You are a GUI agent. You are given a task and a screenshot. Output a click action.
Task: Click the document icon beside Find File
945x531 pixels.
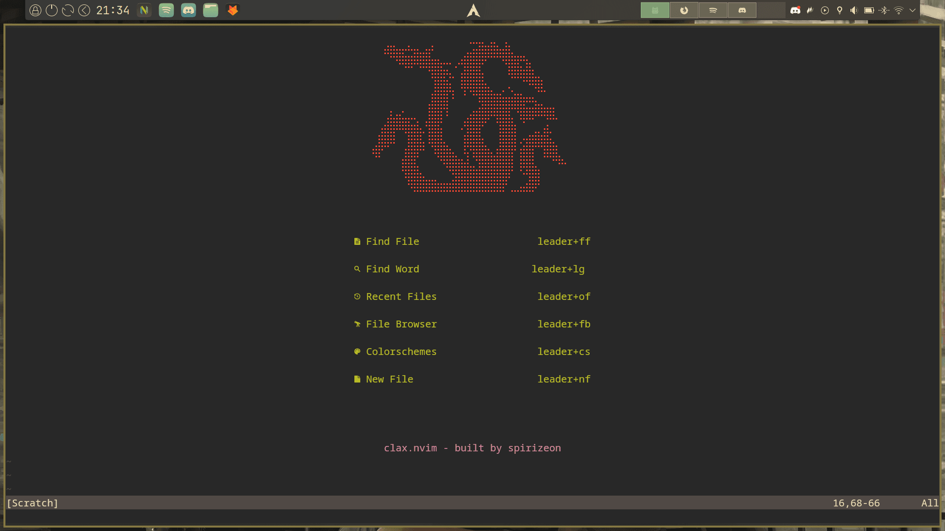click(357, 241)
